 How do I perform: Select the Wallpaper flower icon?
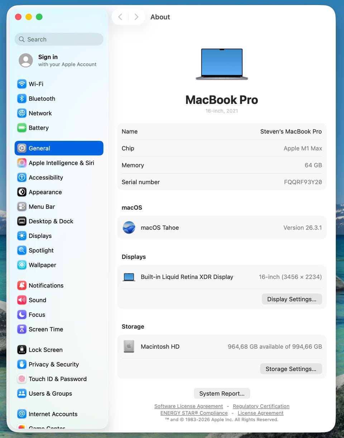[x=22, y=265]
